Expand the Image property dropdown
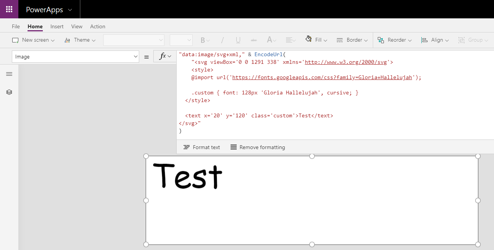This screenshot has height=250, width=494. point(75,57)
